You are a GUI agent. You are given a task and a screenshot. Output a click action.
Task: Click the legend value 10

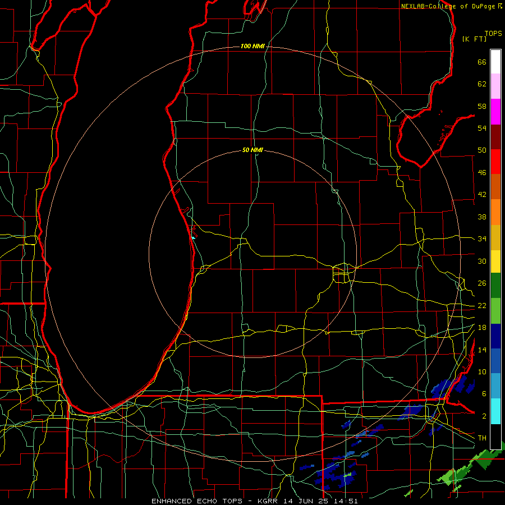[482, 372]
